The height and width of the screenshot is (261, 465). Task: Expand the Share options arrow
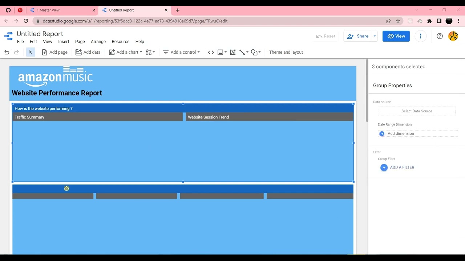(x=375, y=36)
